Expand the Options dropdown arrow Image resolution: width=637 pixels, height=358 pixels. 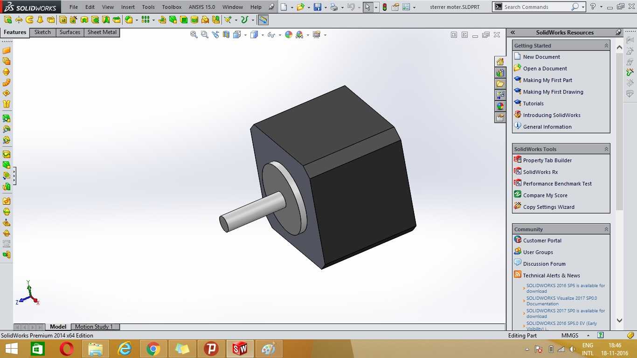tap(414, 7)
